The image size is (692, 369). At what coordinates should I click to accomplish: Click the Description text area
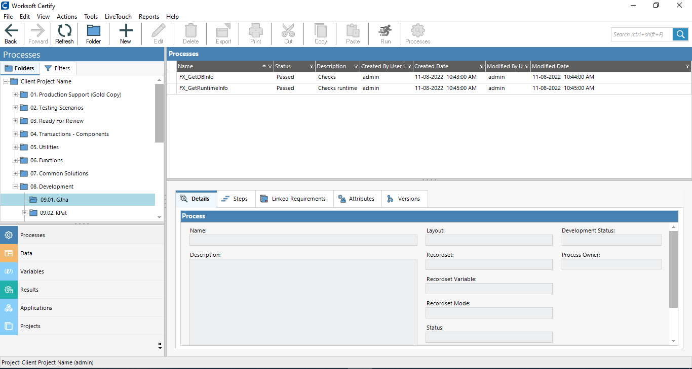[303, 302]
